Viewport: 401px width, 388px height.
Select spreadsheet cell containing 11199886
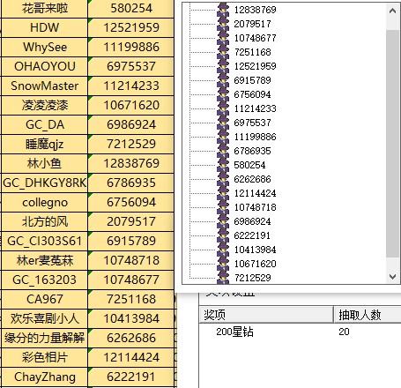[131, 47]
